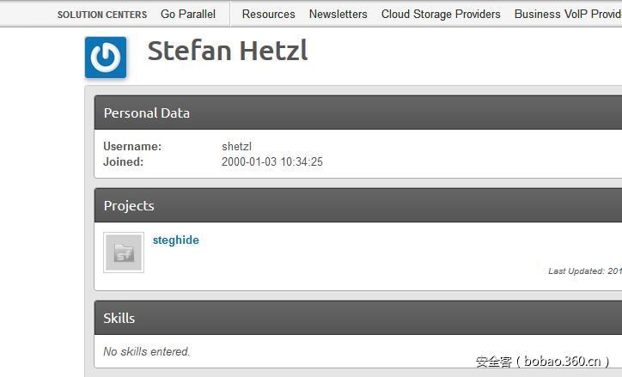Click the Joined field label
The height and width of the screenshot is (377, 622).
(124, 161)
